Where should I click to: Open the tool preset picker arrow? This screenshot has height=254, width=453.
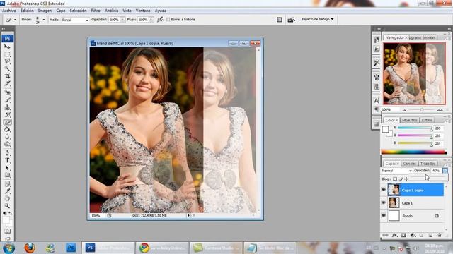pos(15,20)
